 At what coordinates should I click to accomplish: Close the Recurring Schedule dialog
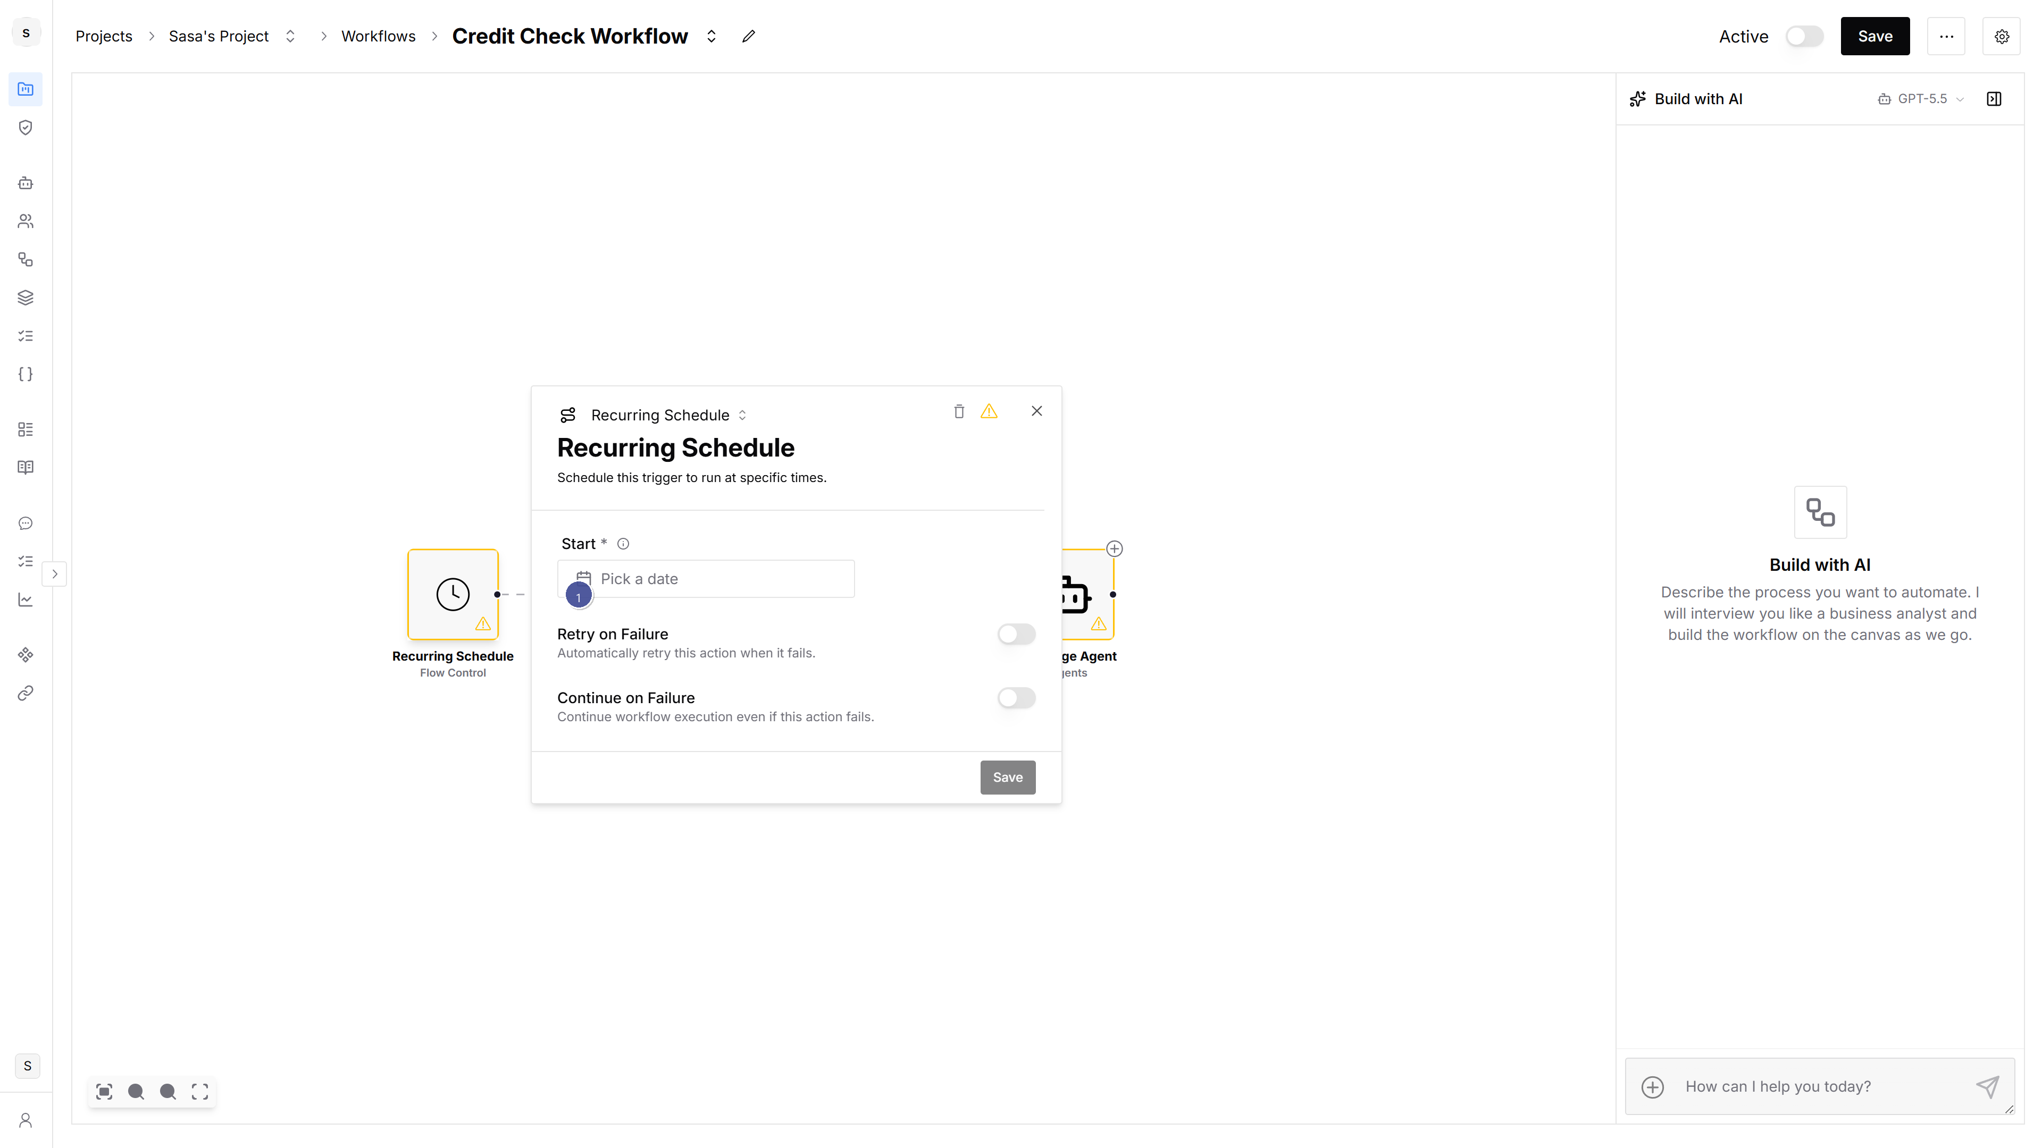pos(1037,411)
